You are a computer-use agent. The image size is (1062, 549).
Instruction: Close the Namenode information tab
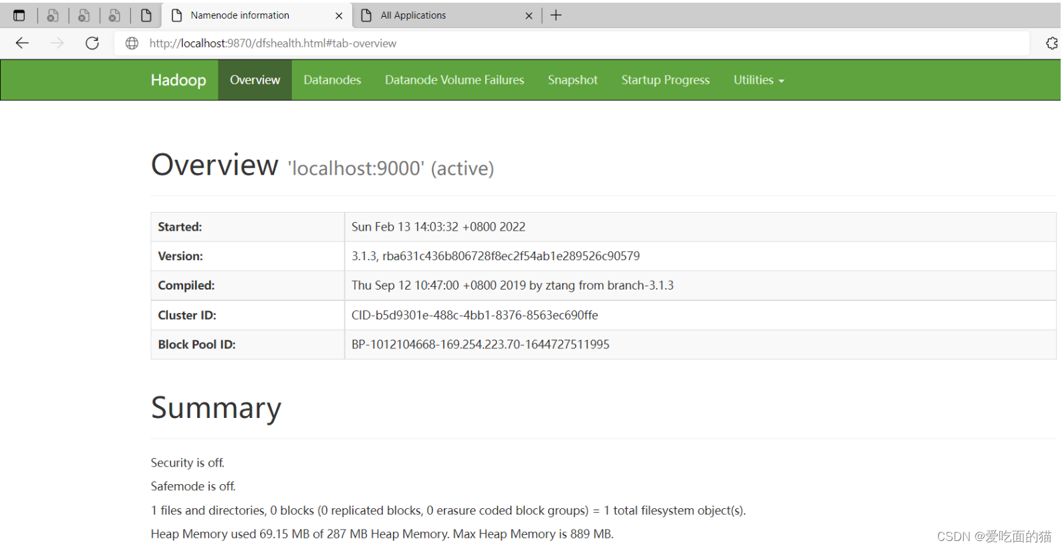(339, 15)
